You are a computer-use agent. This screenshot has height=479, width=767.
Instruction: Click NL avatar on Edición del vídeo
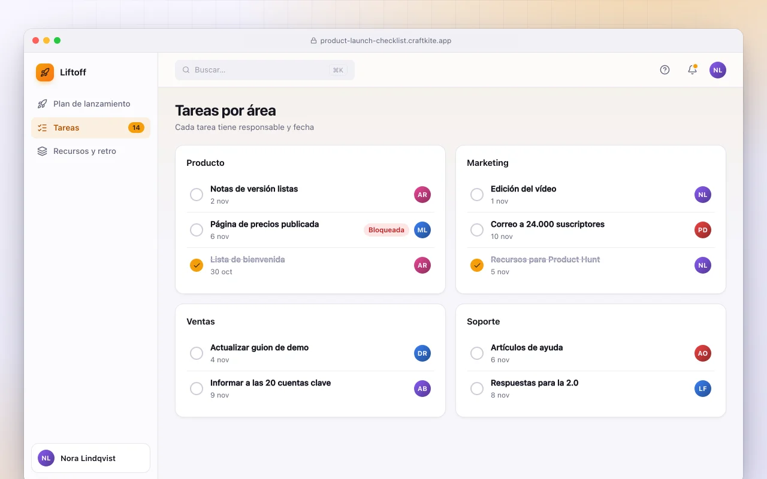coord(703,195)
